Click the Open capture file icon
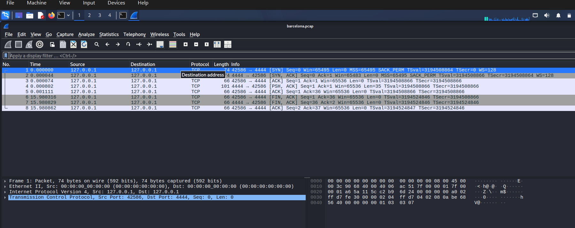 click(52, 44)
